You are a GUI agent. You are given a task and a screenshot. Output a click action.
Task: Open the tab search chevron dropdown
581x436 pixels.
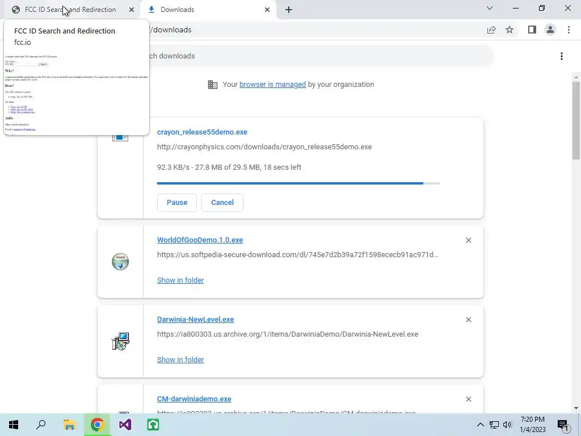pyautogui.click(x=490, y=8)
